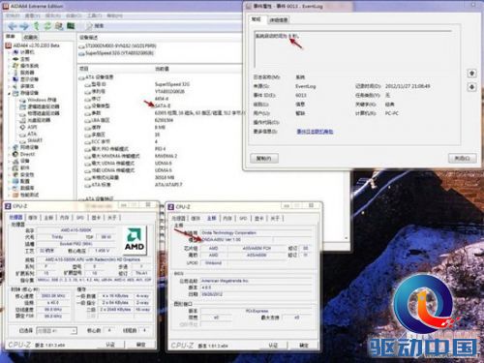
Task: Click the drive icon beside SuperSpeed 32G entry
Action: coord(81,53)
